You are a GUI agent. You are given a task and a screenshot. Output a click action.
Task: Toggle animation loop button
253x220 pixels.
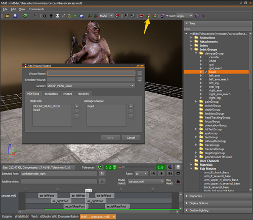178,173
